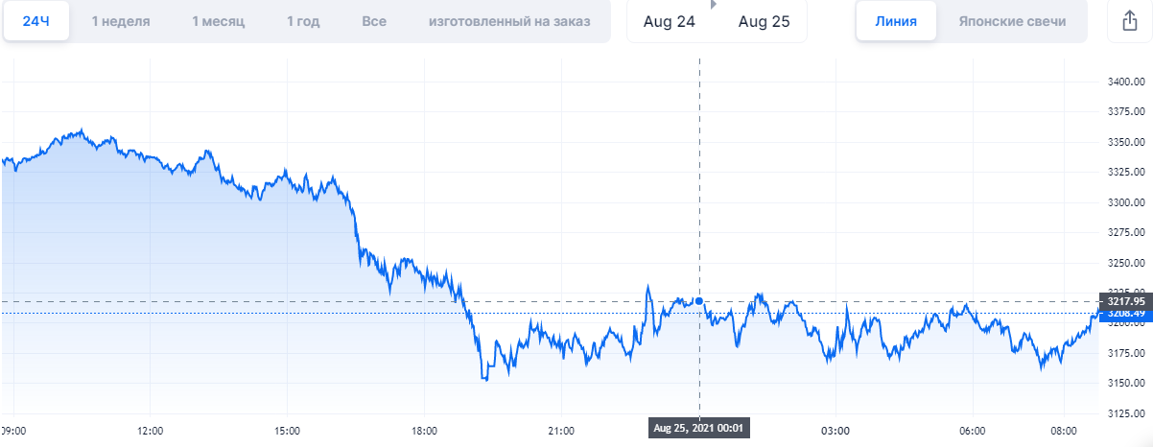This screenshot has width=1153, height=447.
Task: Click the 12:00 time axis label
Action: click(151, 430)
